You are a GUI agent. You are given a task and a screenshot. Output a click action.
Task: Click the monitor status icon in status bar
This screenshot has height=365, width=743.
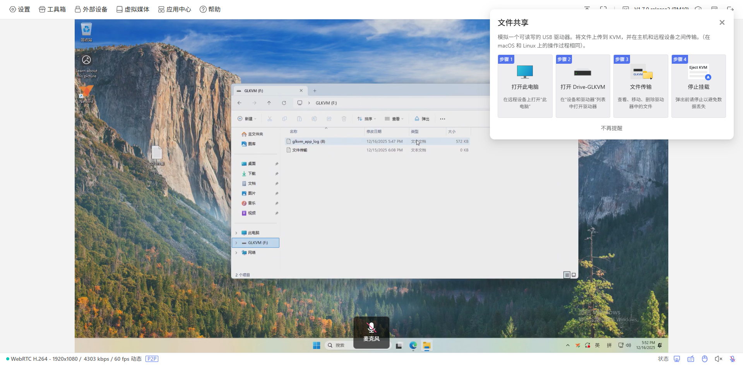[677, 359]
